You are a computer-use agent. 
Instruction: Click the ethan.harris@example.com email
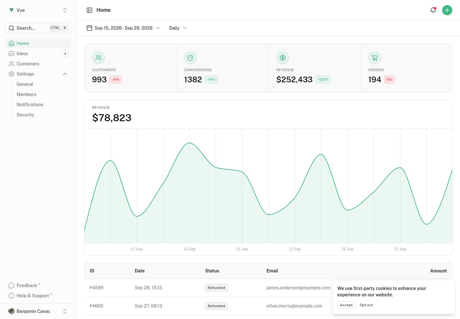click(295, 306)
